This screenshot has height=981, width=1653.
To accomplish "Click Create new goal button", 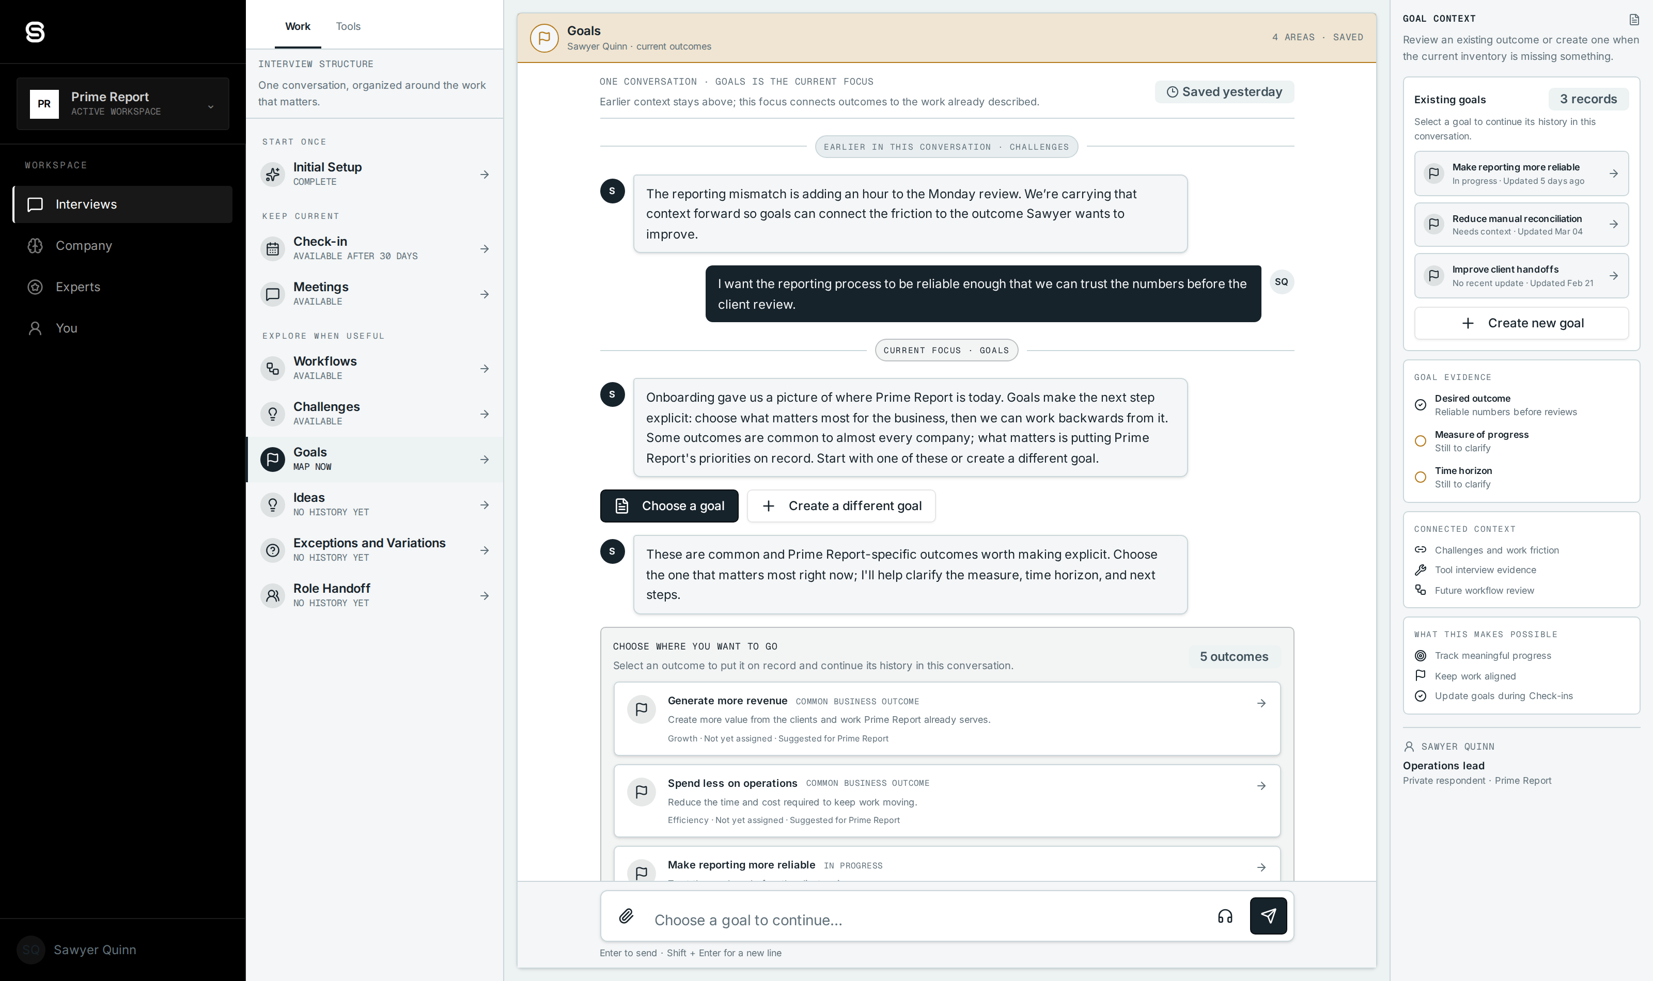I will click(1521, 323).
